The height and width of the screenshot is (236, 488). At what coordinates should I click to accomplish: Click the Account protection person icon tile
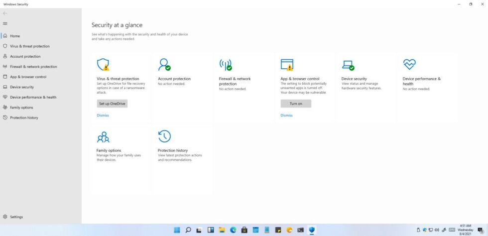[164, 64]
